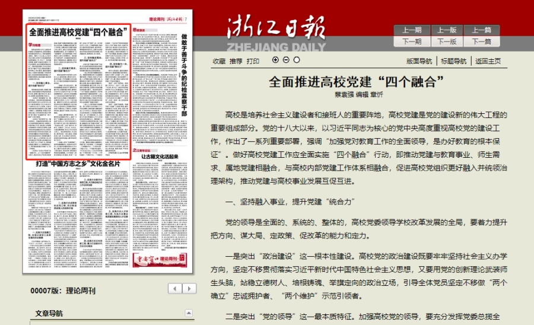Open 版面导航 page navigation
Screen dimensions: 534x325
click(419, 61)
